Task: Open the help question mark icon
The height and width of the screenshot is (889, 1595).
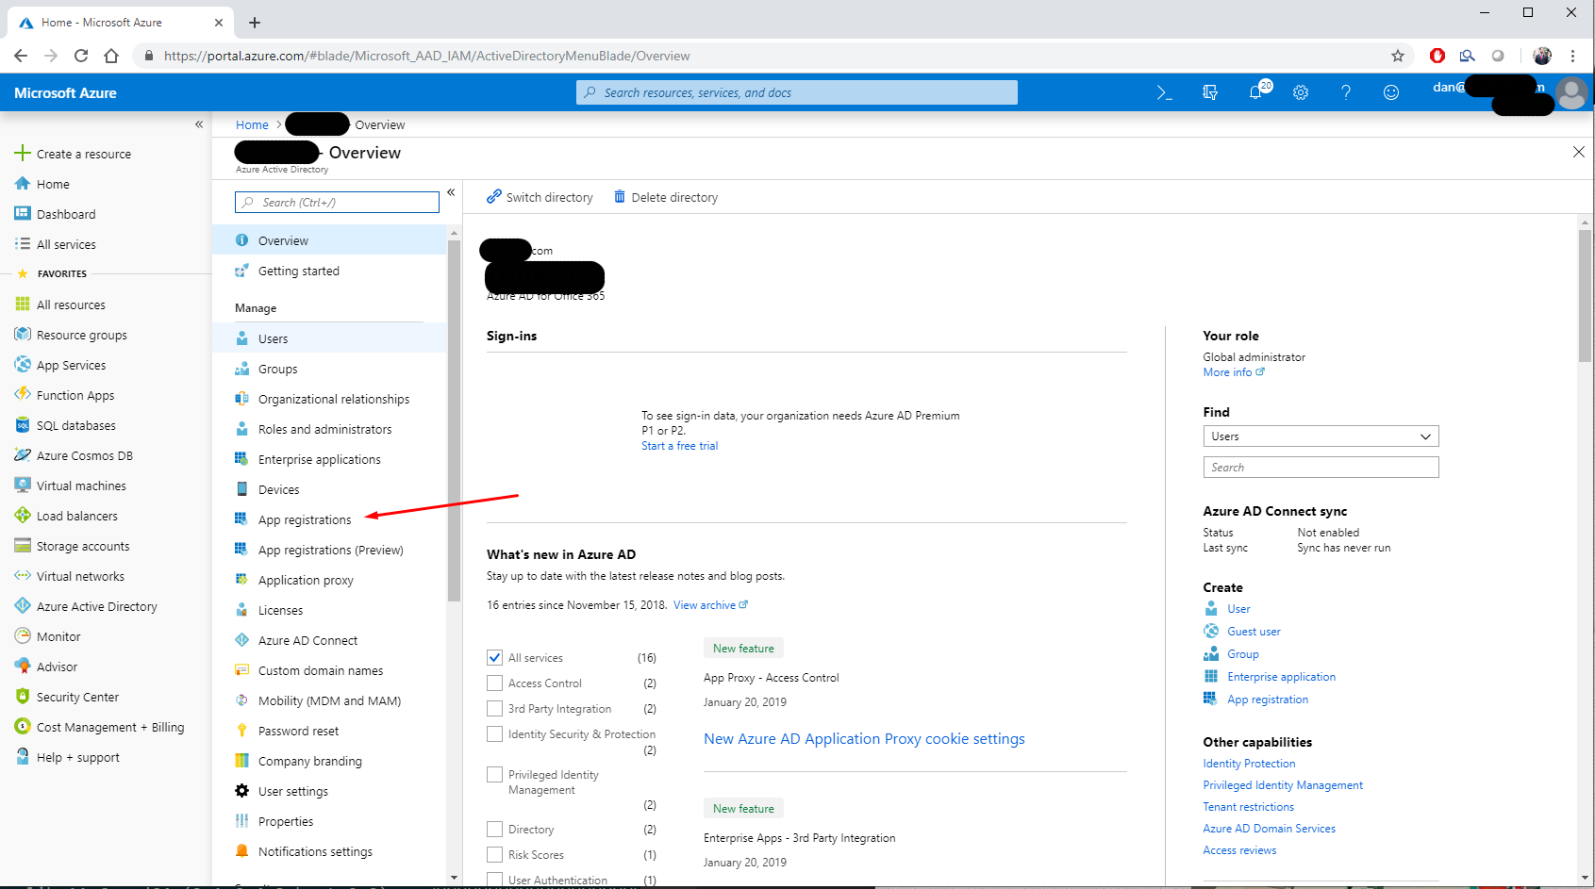Action: tap(1346, 92)
